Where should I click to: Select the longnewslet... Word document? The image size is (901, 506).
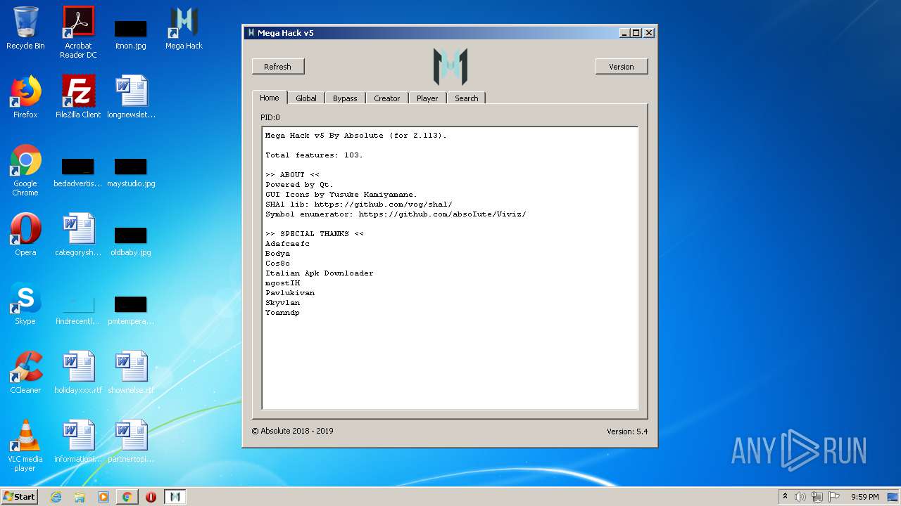tap(131, 96)
